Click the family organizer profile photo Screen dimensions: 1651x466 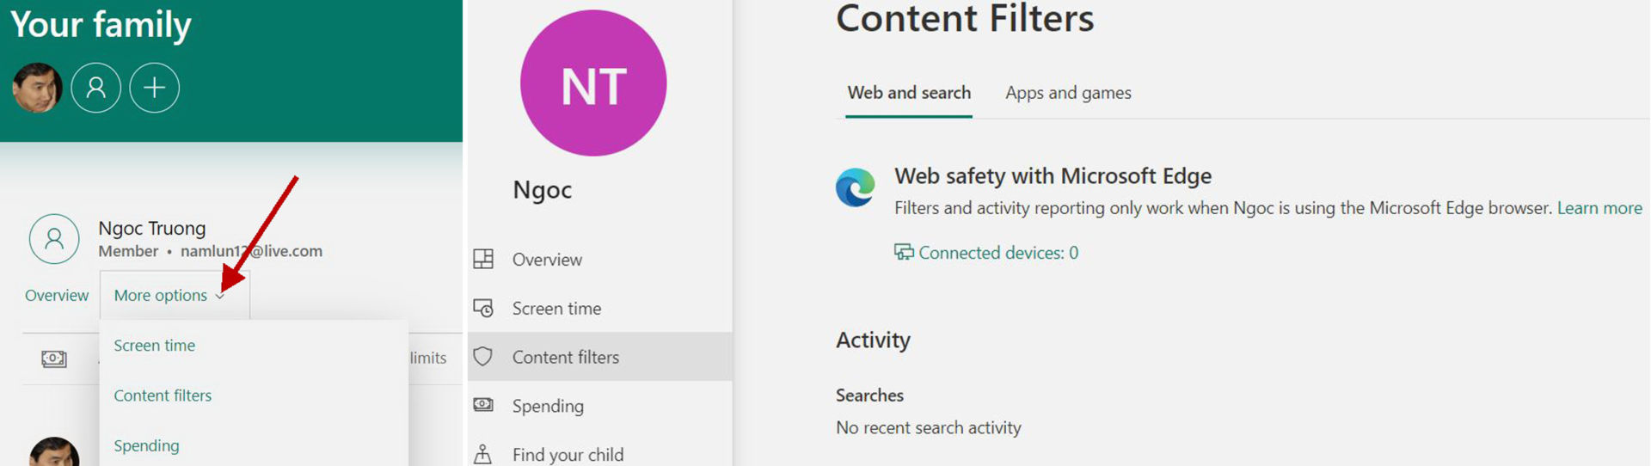[x=37, y=88]
